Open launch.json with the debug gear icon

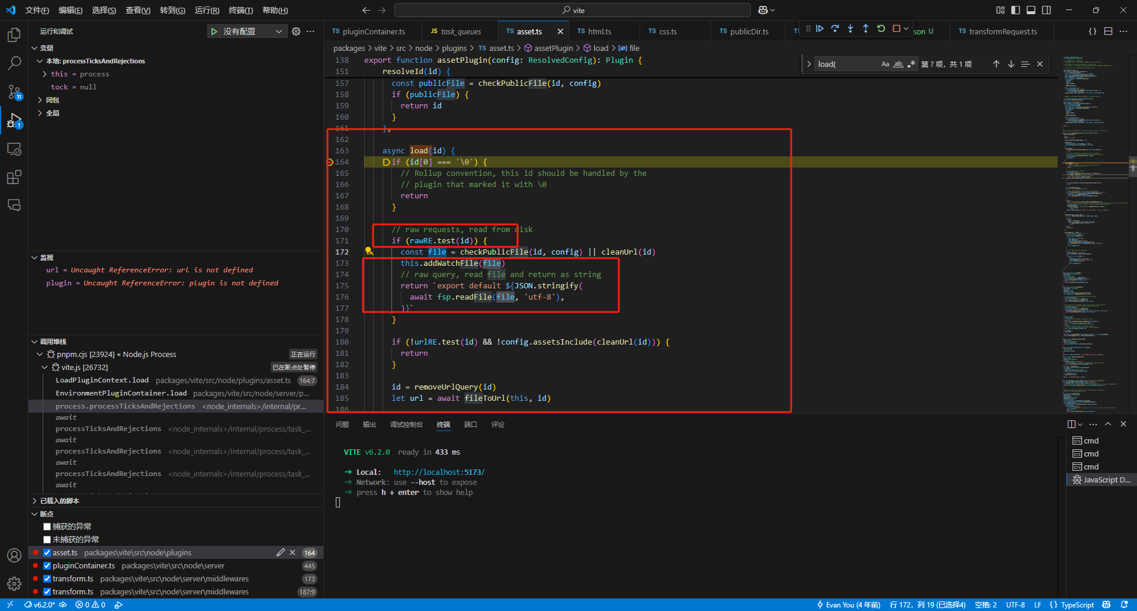coord(296,31)
